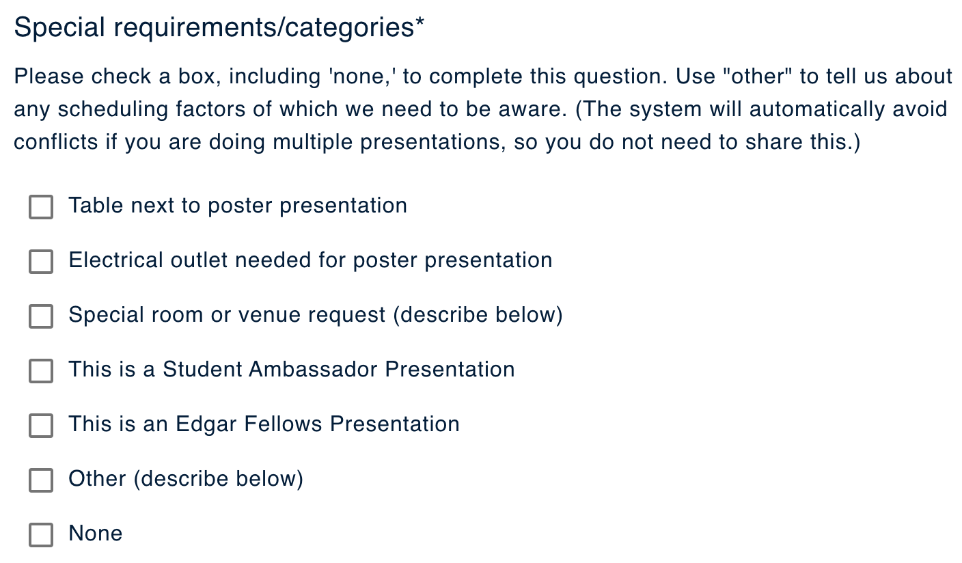Click the 'Other (describe below)' label text
The width and height of the screenshot is (962, 563).
point(186,479)
